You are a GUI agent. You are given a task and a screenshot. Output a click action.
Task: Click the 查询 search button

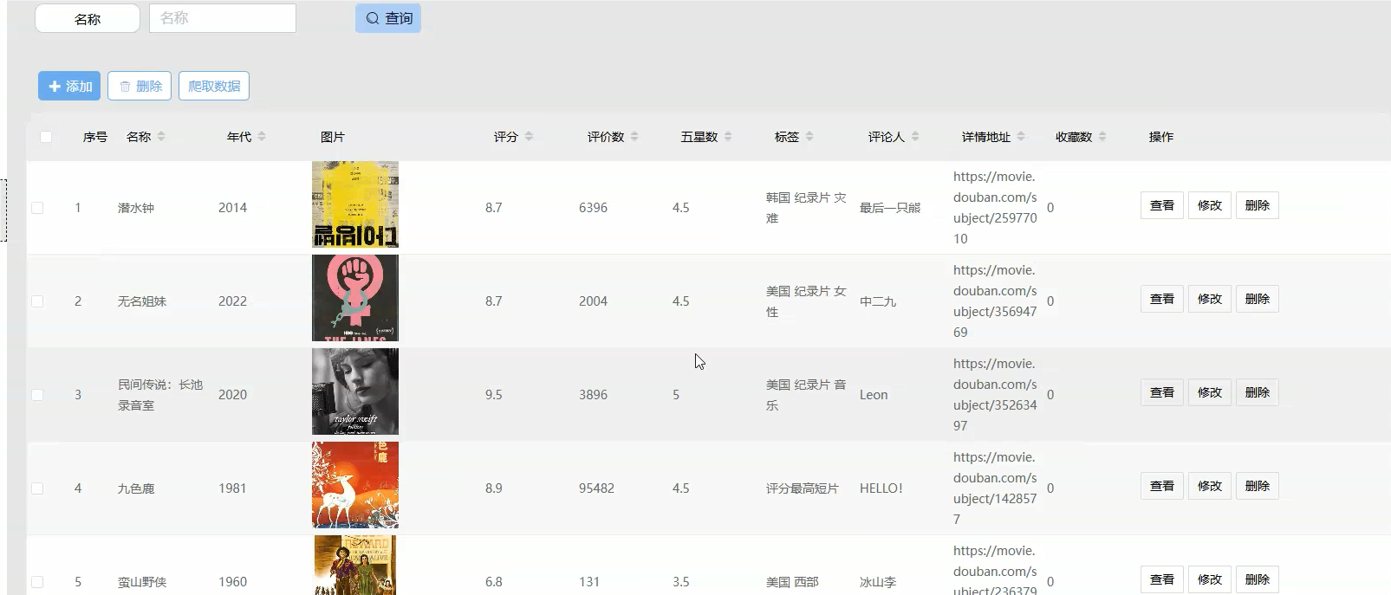pos(388,18)
